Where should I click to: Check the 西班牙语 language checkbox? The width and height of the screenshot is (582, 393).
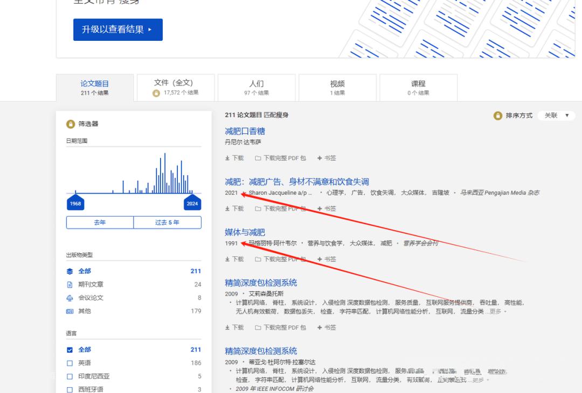click(70, 390)
